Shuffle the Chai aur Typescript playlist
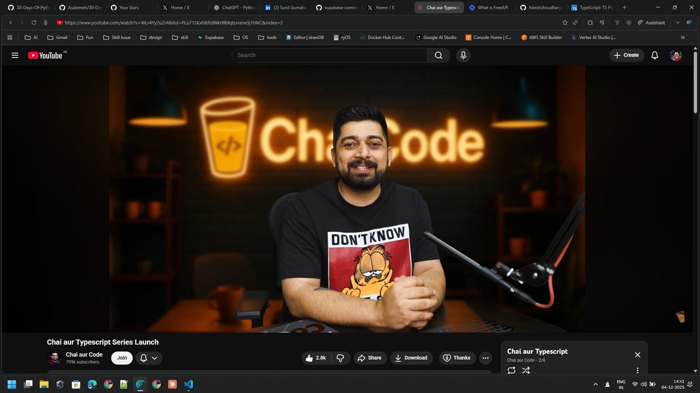The width and height of the screenshot is (700, 393). coord(526,370)
